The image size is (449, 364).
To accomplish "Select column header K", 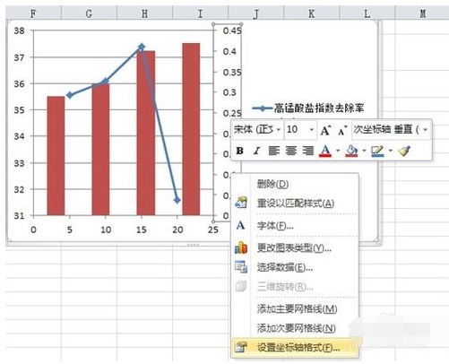I will tap(311, 13).
